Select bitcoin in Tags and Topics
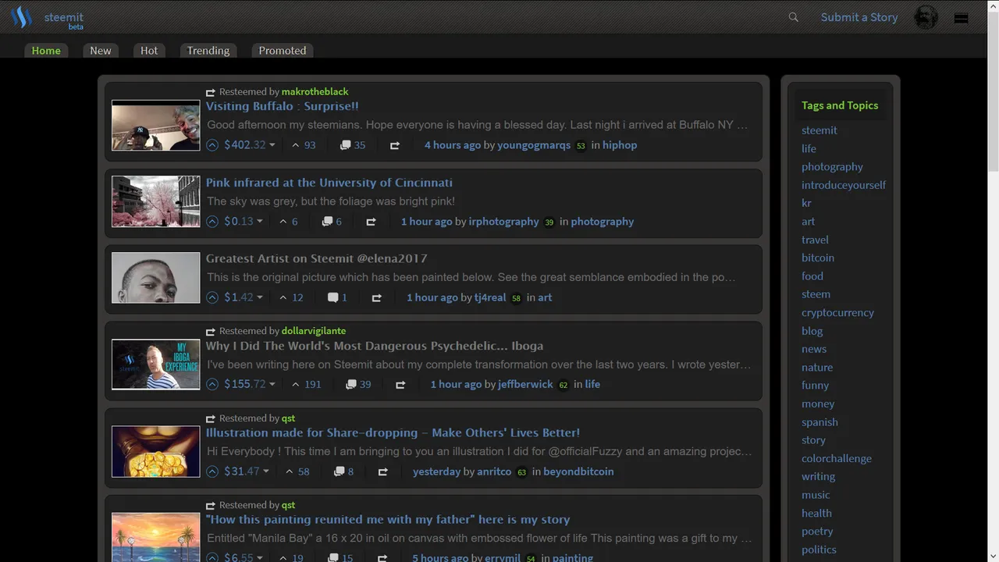 pos(818,258)
